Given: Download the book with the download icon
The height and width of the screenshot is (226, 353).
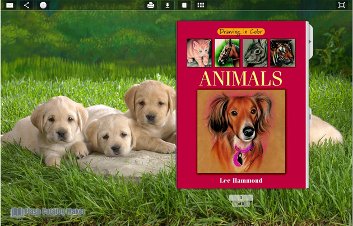Looking at the screenshot, I should point(166,5).
